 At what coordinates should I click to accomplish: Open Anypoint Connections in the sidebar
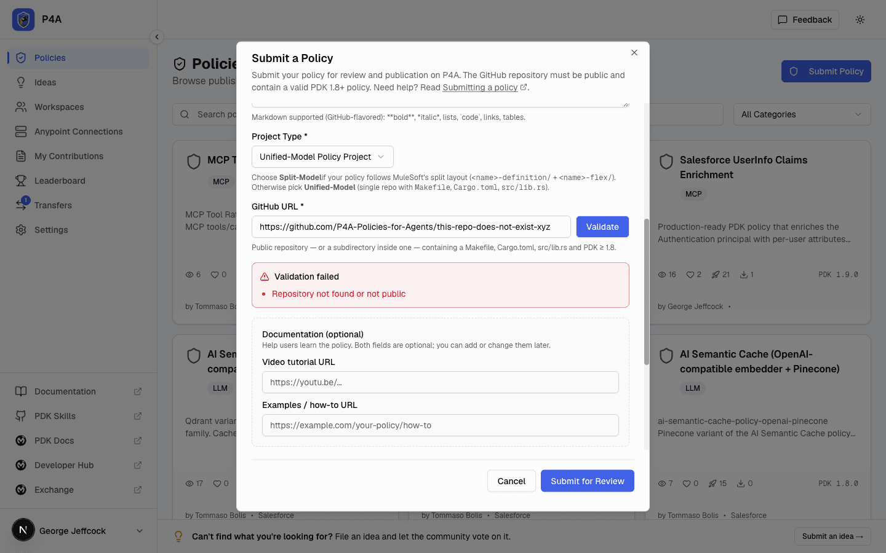pyautogui.click(x=78, y=131)
